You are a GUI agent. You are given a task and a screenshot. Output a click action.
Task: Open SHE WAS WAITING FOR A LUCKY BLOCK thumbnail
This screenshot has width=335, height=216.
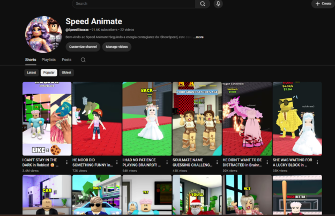click(297, 119)
